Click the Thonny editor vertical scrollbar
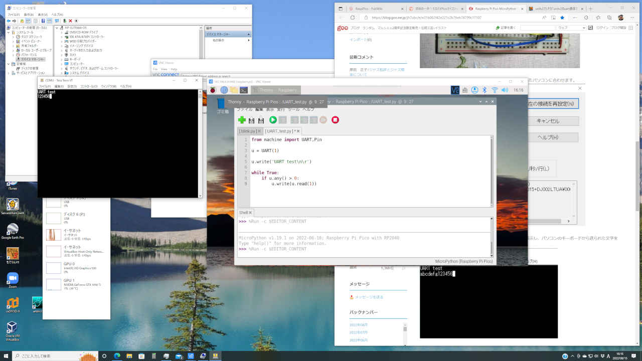The height and width of the screenshot is (361, 642). point(492,171)
